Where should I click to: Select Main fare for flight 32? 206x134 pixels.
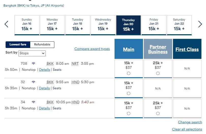coord(129,93)
